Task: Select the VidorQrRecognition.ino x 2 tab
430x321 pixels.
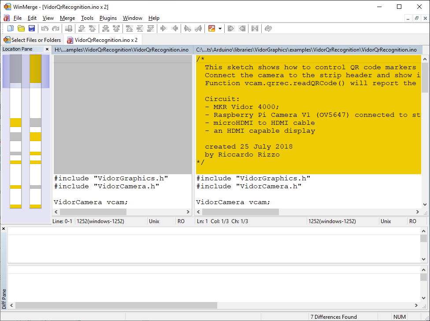Action: pyautogui.click(x=102, y=40)
